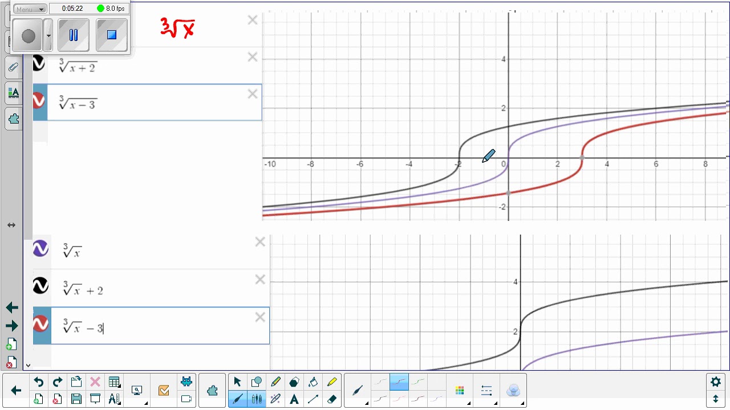Pick the Text tool
The height and width of the screenshot is (410, 730).
pos(294,399)
